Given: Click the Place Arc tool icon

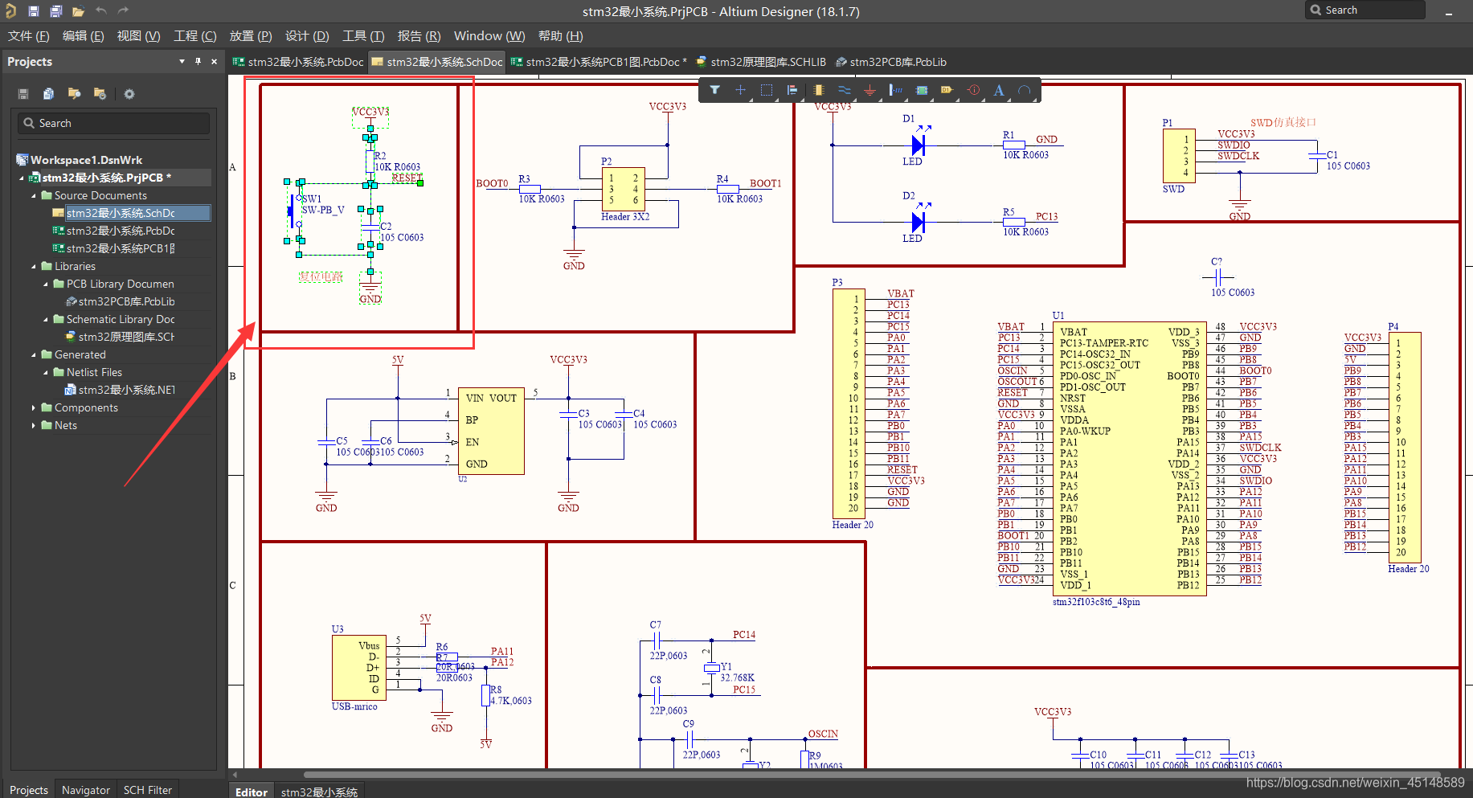Looking at the screenshot, I should tap(1025, 90).
